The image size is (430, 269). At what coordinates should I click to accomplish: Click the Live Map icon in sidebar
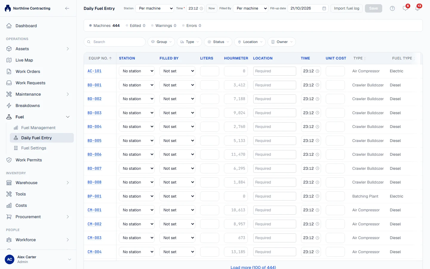pyautogui.click(x=9, y=60)
